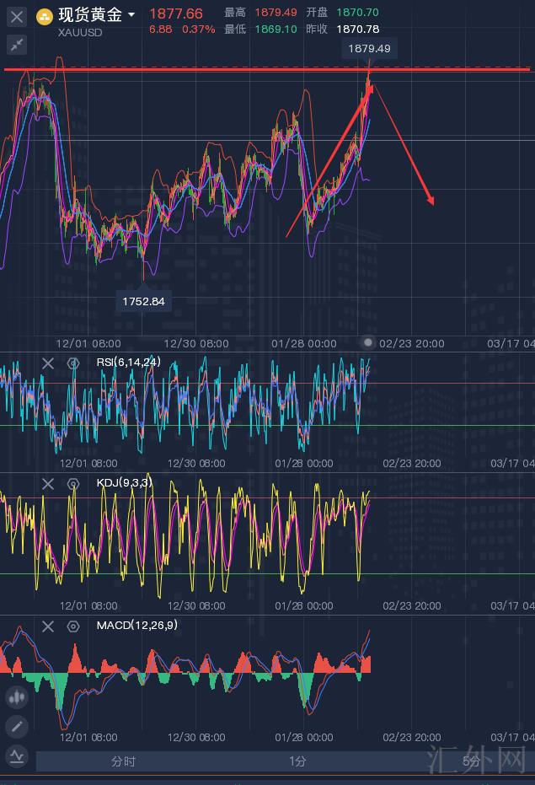
Task: Remove the MACD indicator panel
Action: tap(48, 626)
